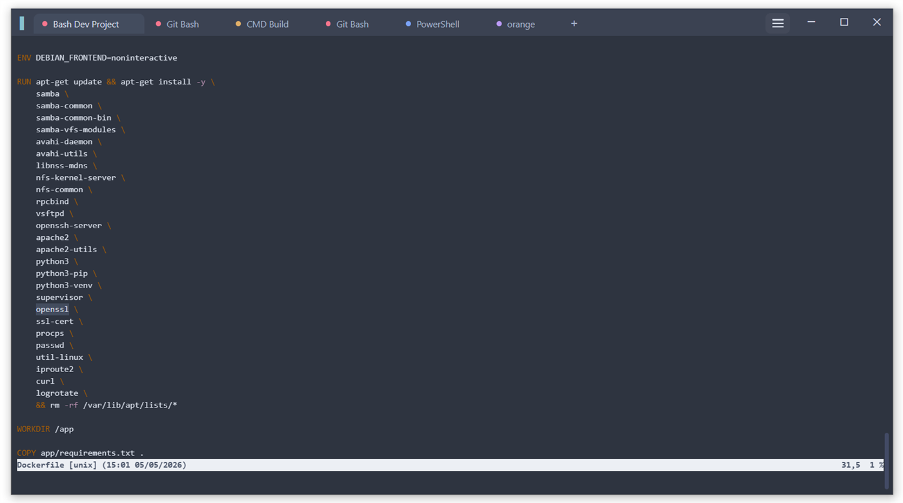This screenshot has width=903, height=503.
Task: Place cursor on 'openssh-server'
Action: 69,226
